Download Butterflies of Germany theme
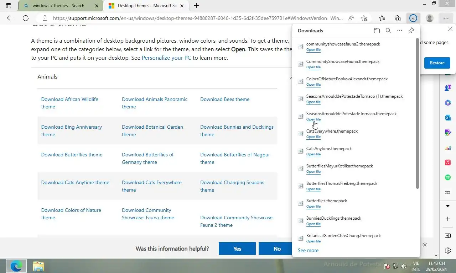This screenshot has width=456, height=273. (147, 158)
